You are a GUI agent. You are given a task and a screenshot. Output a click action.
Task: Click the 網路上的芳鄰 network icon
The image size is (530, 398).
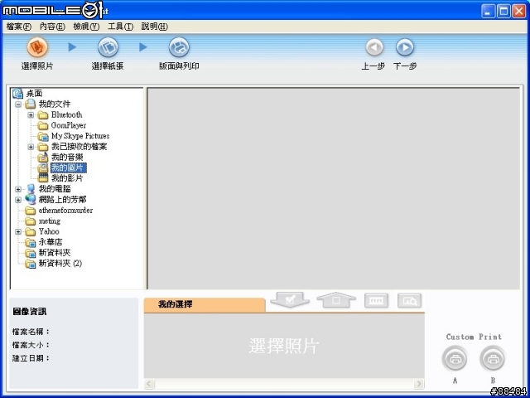coord(30,200)
